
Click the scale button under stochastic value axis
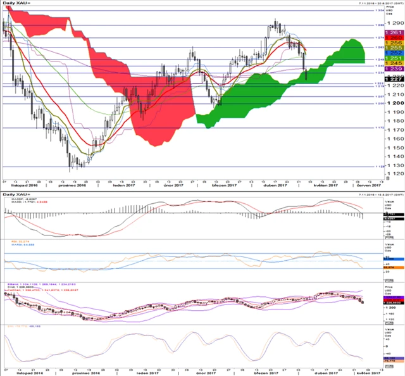389,367
